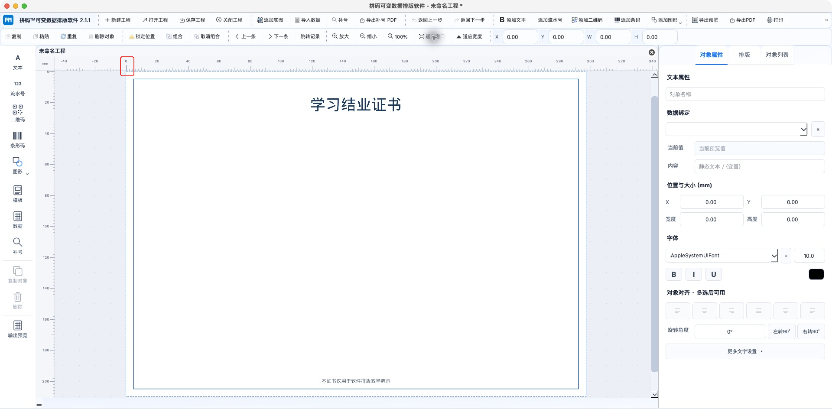Click 导出PDF export button
This screenshot has width=832, height=409.
tap(742, 20)
